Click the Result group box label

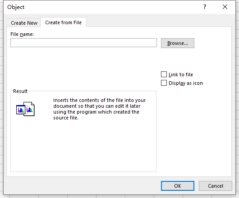pos(20,91)
